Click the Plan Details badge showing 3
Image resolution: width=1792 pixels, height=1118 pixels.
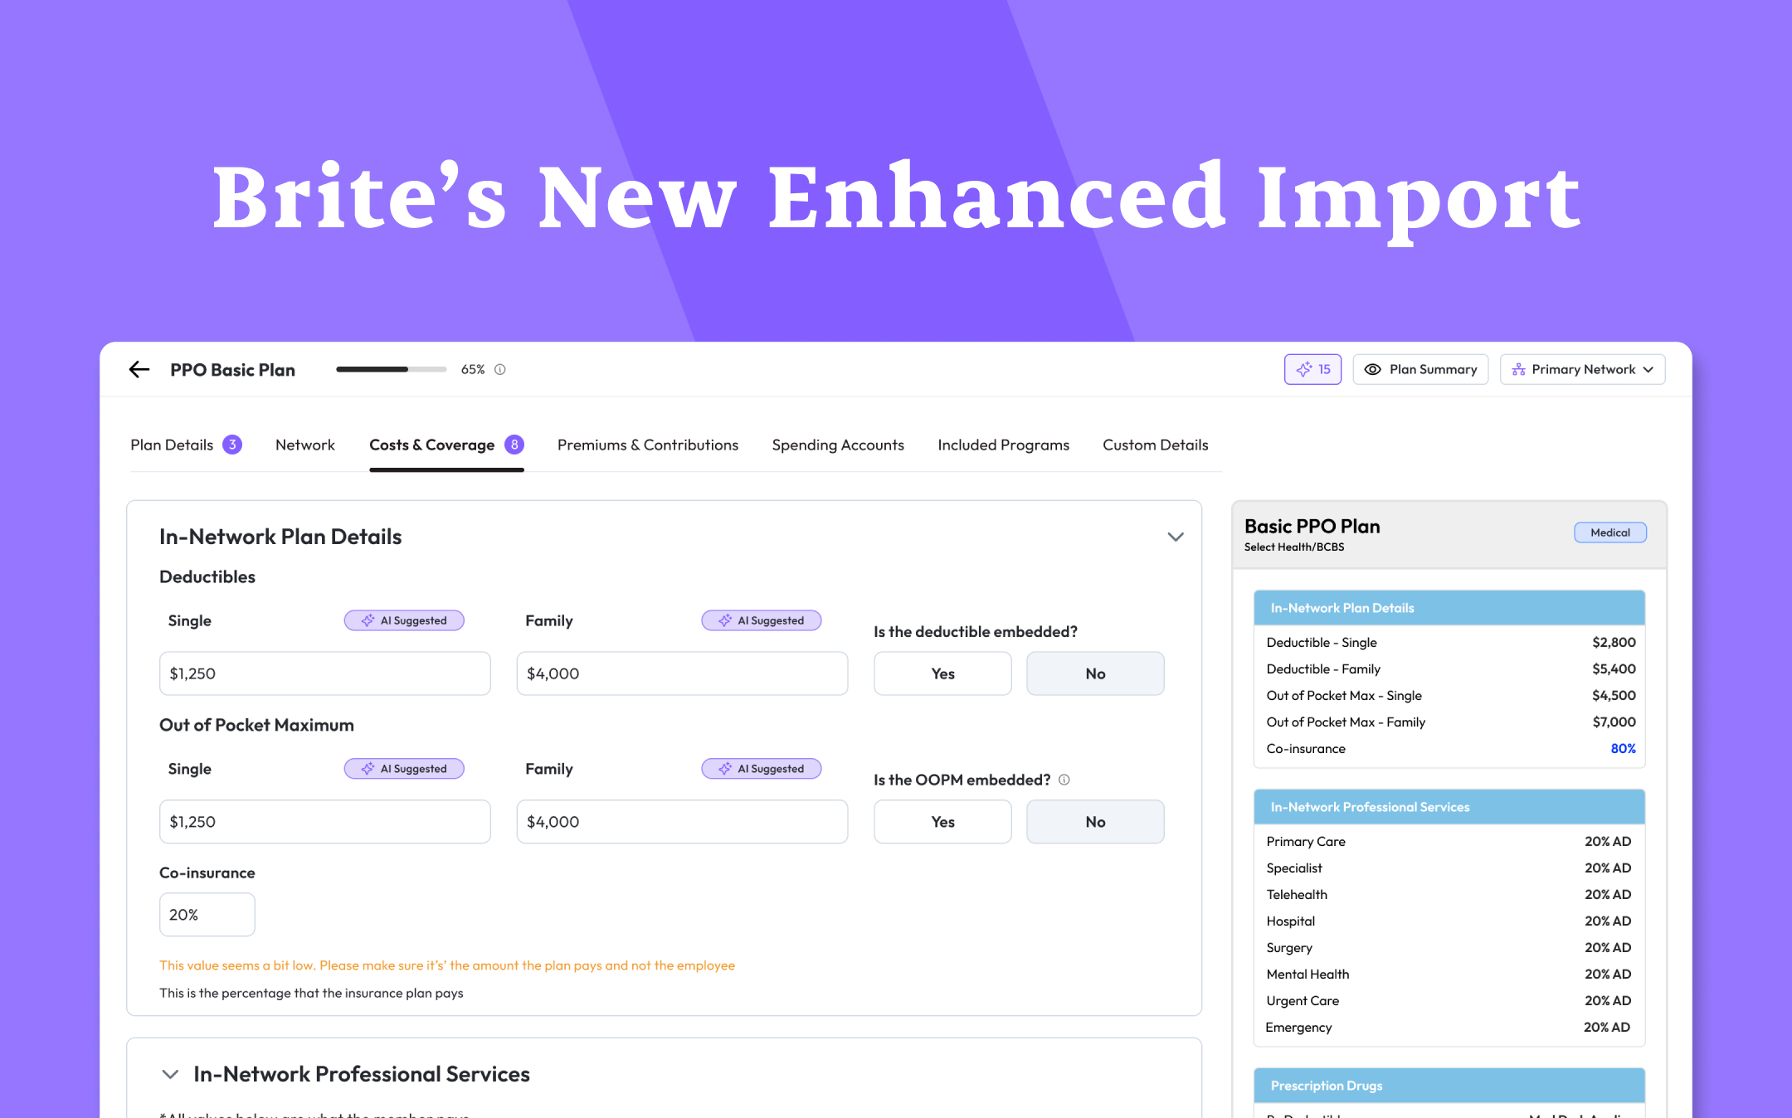(232, 445)
